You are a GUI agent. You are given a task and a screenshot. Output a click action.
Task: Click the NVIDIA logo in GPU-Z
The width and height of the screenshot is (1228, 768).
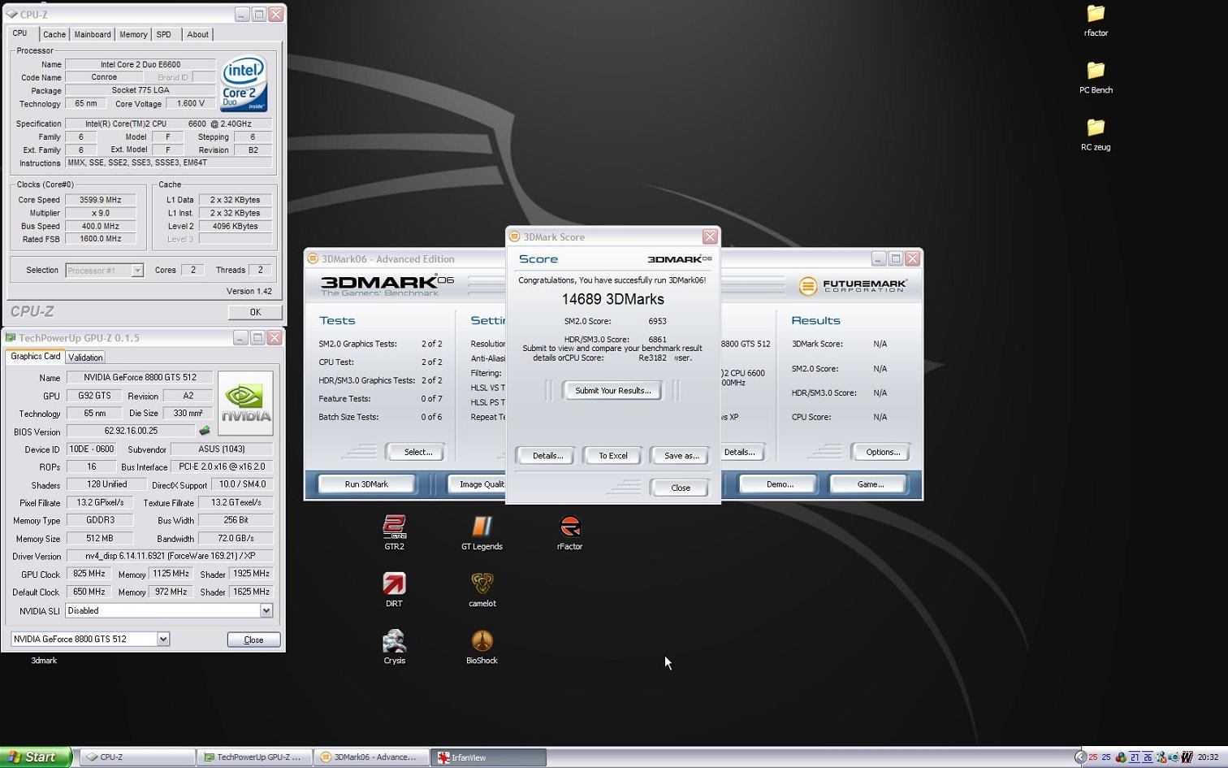tap(245, 403)
